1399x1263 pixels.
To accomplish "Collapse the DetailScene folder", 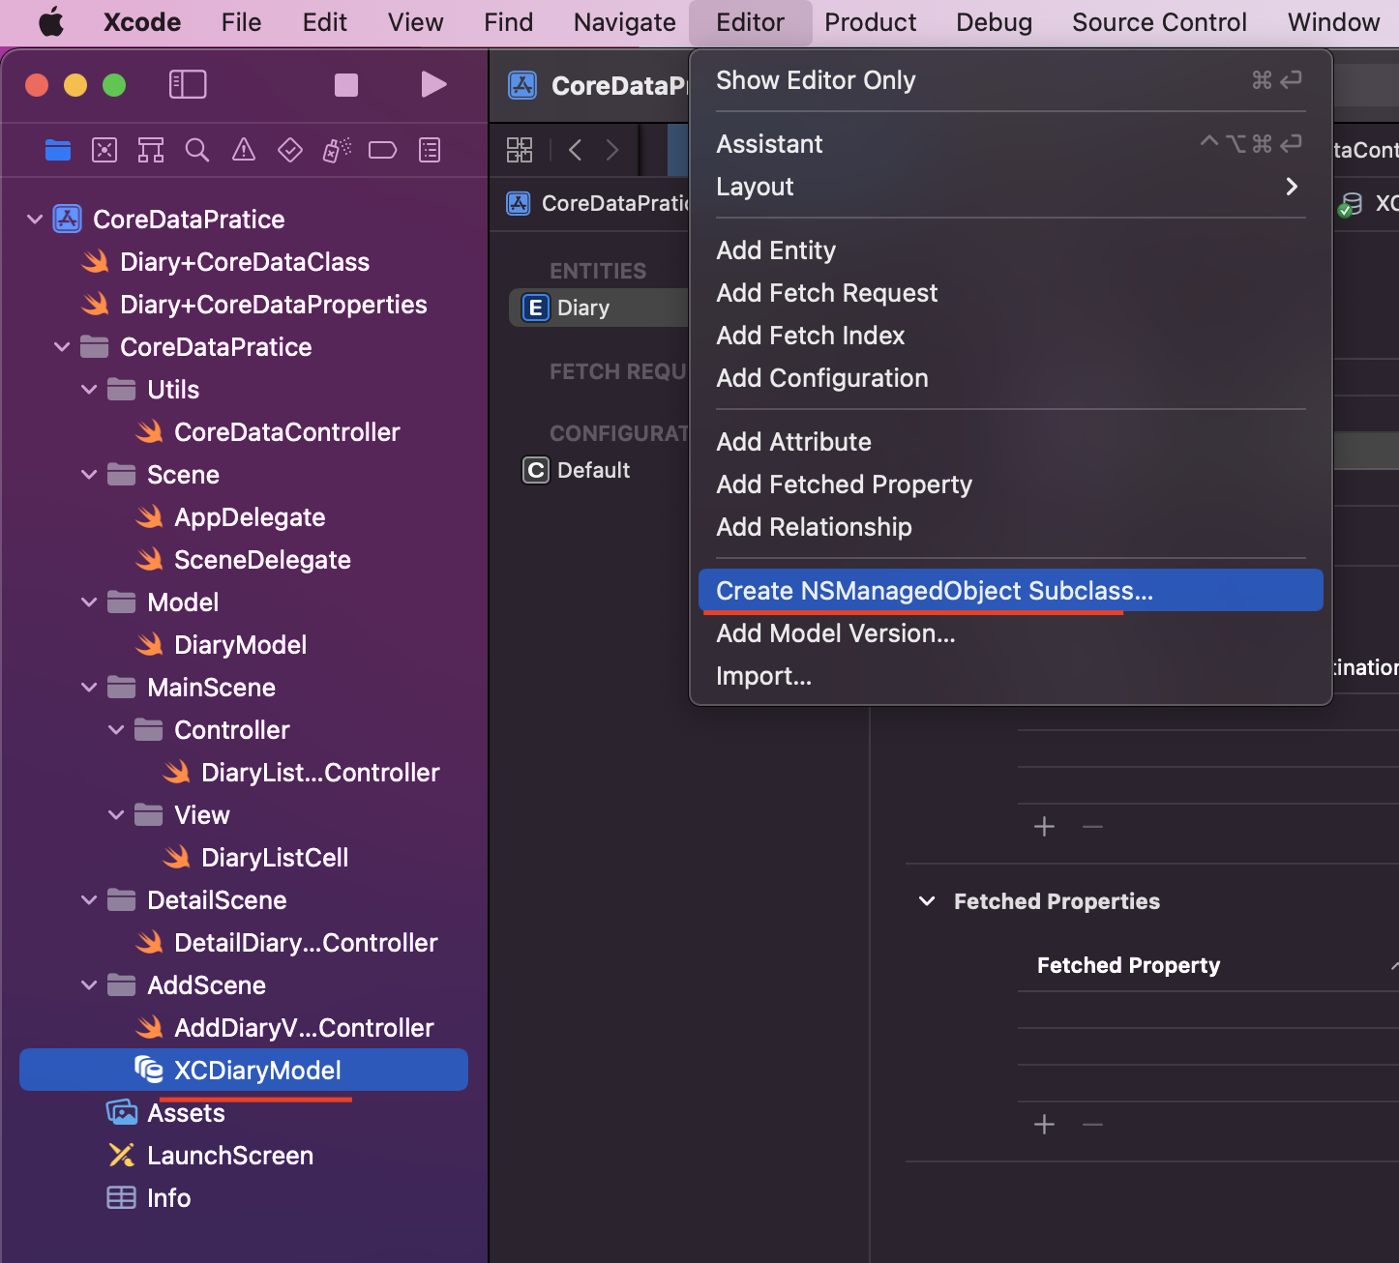I will [x=89, y=900].
